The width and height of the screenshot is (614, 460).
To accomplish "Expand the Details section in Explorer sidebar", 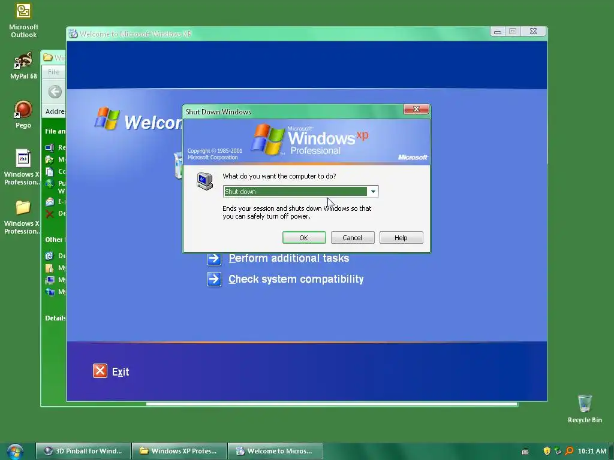I will pyautogui.click(x=55, y=318).
